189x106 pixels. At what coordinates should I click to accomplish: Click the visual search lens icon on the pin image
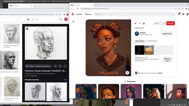click(127, 73)
